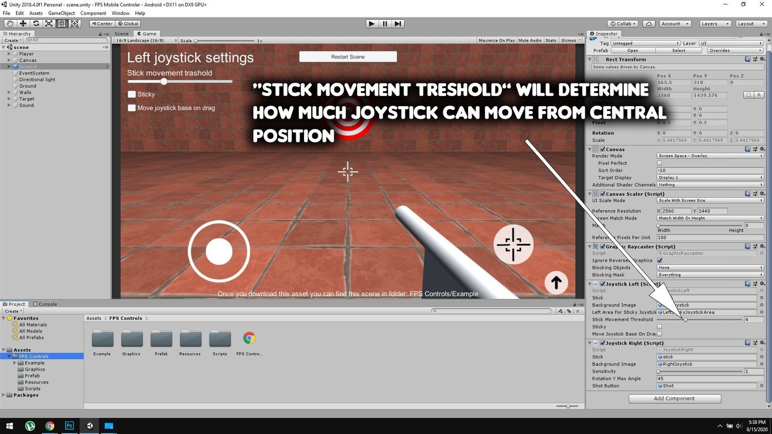Click the Pause button
The height and width of the screenshot is (434, 772).
point(385,24)
